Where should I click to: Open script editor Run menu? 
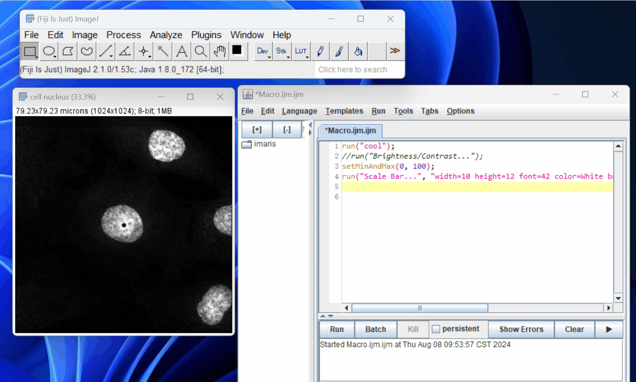click(x=378, y=111)
